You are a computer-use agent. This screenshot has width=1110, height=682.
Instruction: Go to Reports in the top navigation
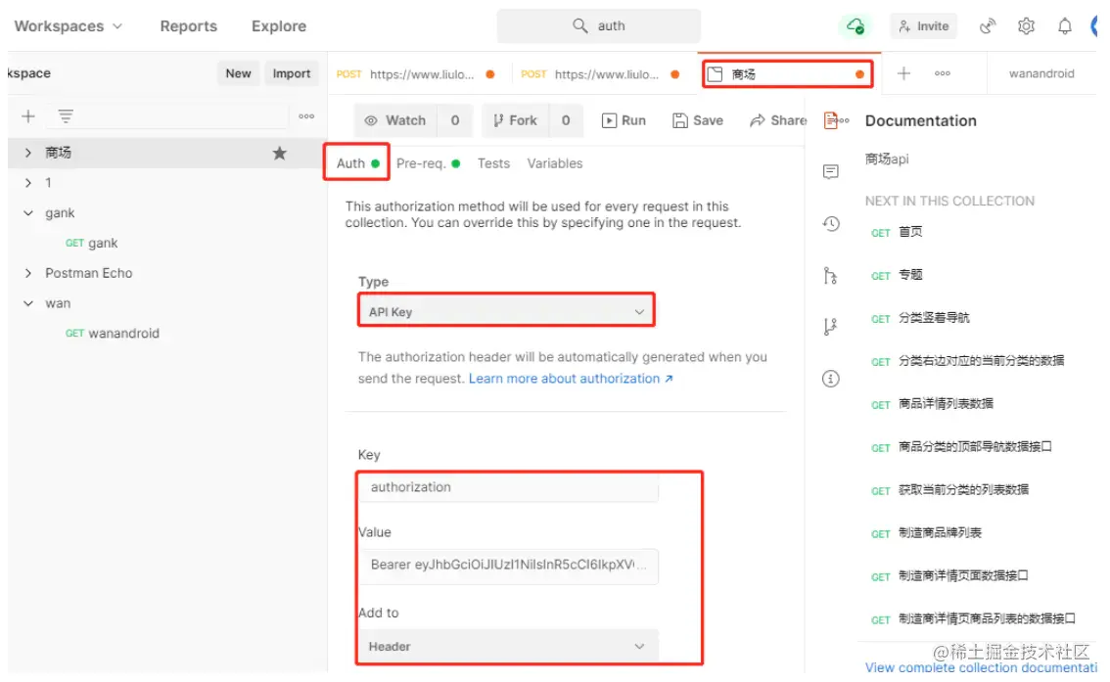click(188, 26)
